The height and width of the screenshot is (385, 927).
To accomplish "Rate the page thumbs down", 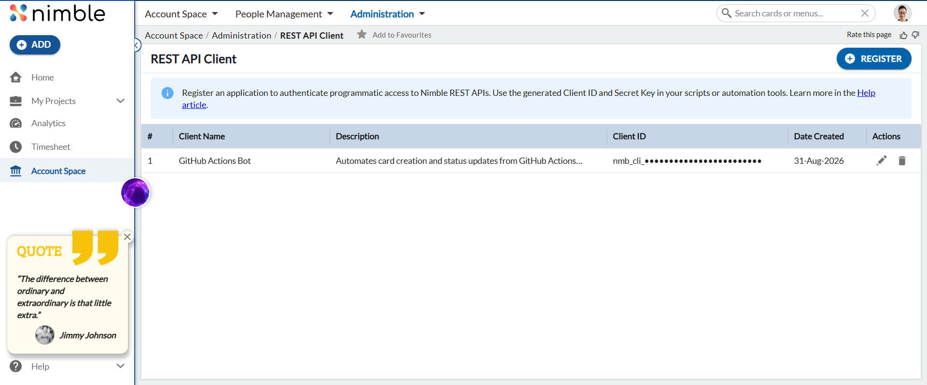I will point(915,35).
